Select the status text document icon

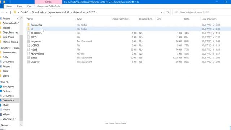pyautogui.click(x=29, y=58)
